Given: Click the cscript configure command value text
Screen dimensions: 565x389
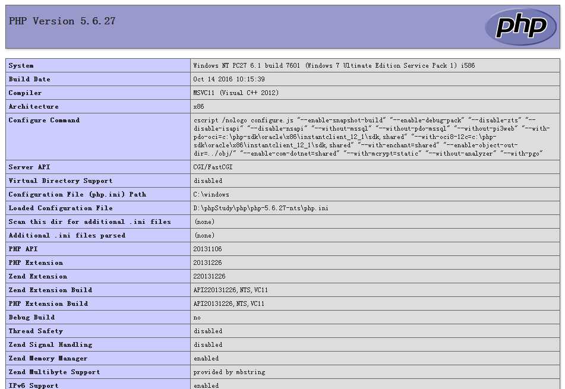Looking at the screenshot, I should [371, 137].
